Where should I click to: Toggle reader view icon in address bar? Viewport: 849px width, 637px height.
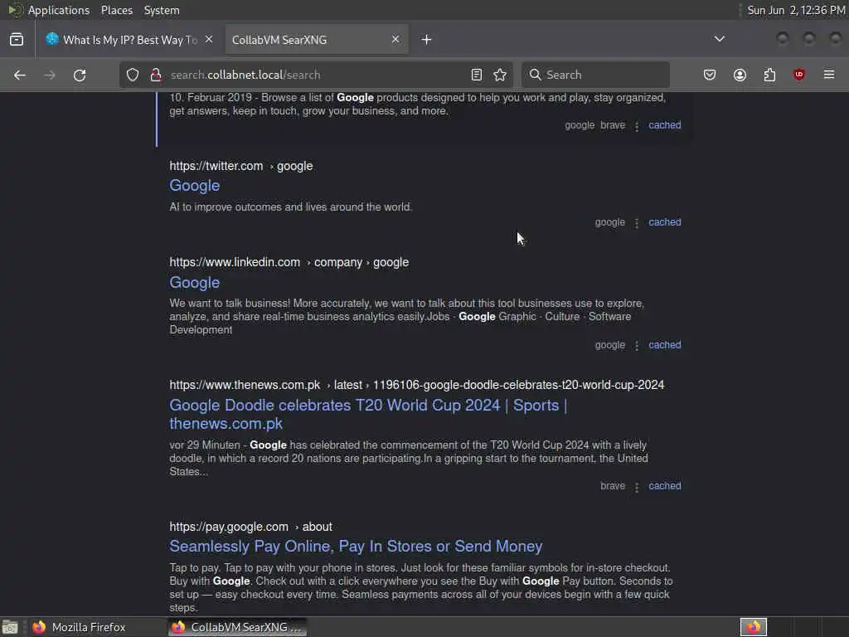(477, 75)
